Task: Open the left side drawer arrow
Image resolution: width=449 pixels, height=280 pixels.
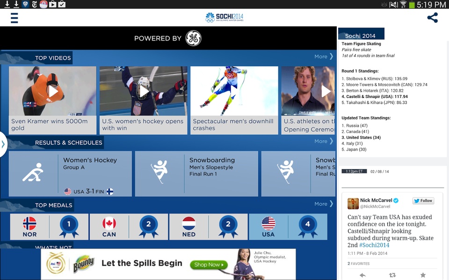Action: click(x=3, y=144)
